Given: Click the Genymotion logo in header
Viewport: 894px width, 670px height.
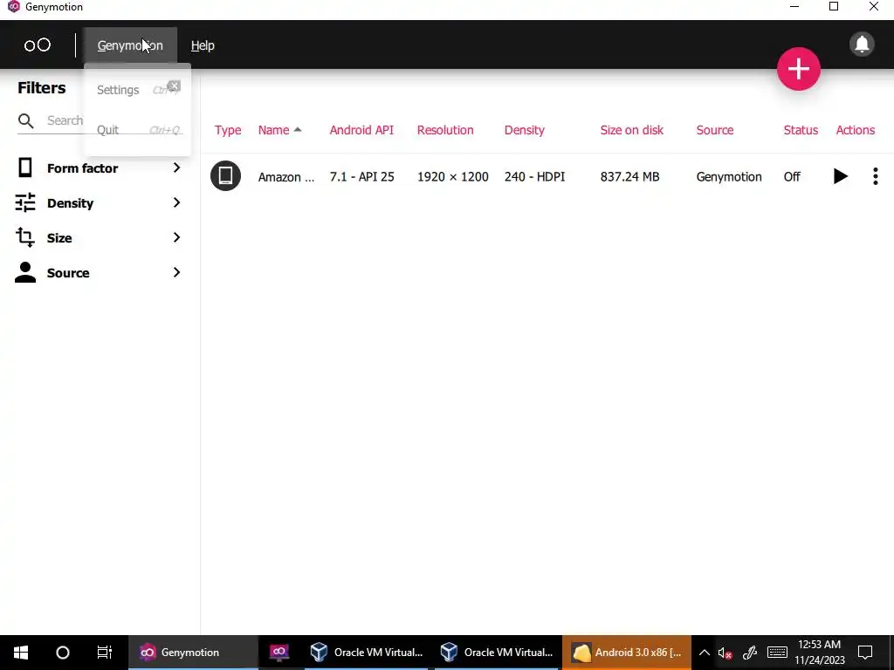Looking at the screenshot, I should [37, 45].
